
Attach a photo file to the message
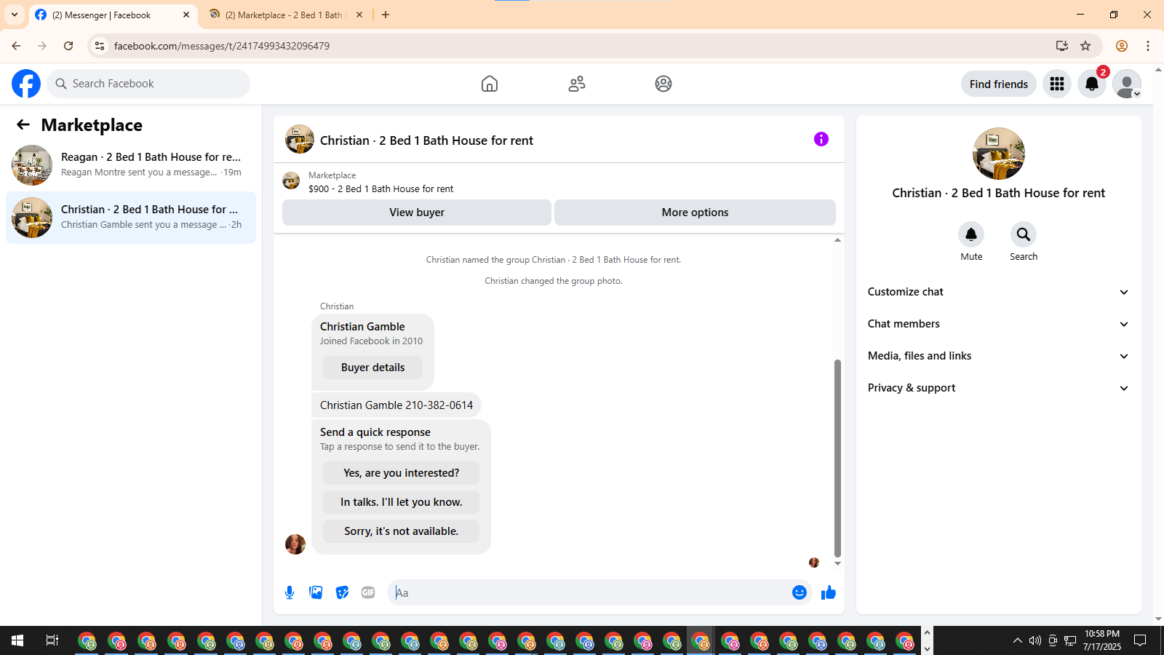(x=316, y=592)
